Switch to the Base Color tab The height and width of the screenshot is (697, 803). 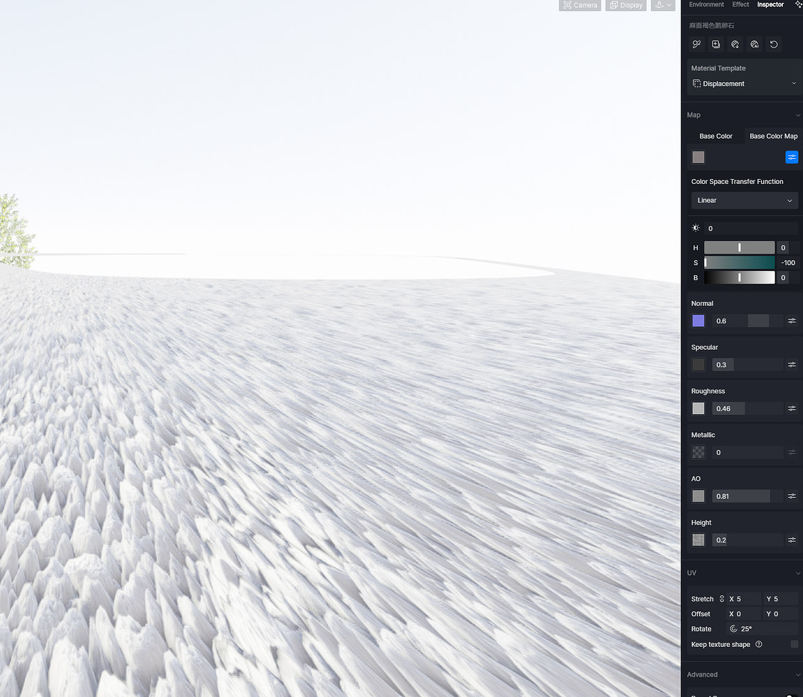[x=716, y=136]
